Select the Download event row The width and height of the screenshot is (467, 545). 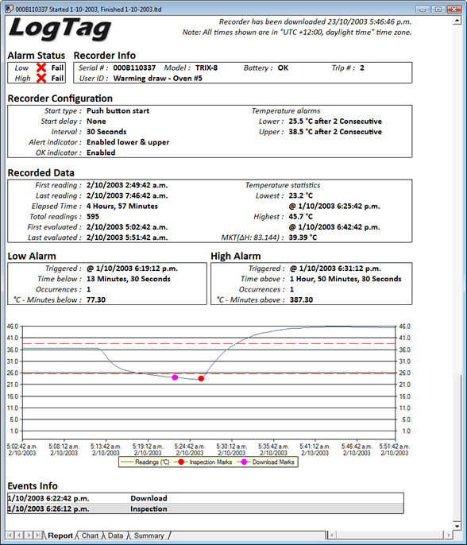(x=206, y=498)
